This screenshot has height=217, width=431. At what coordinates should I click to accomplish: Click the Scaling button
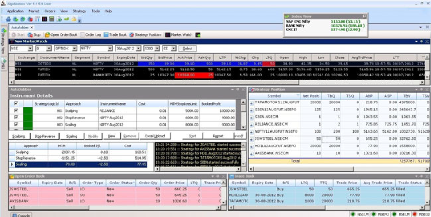[72, 136]
